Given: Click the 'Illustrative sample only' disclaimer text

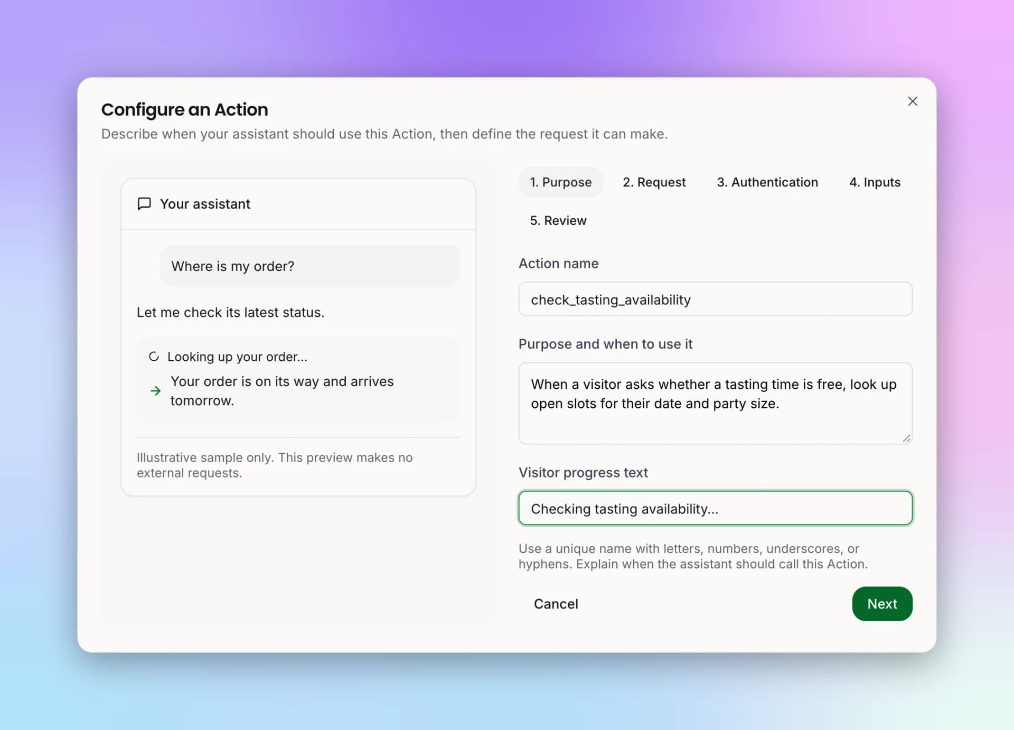Looking at the screenshot, I should pos(275,465).
